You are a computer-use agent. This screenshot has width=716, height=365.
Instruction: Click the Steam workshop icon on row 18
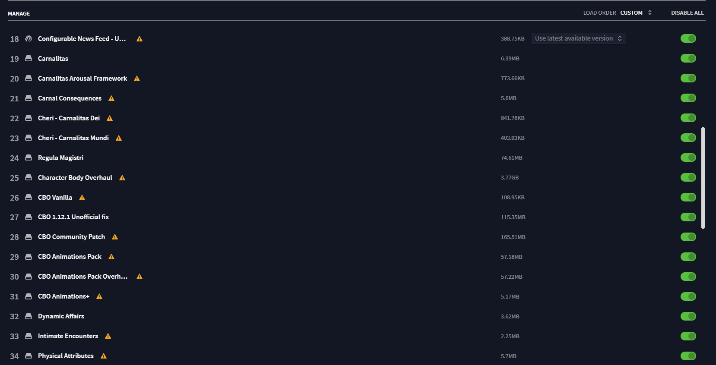coord(29,39)
